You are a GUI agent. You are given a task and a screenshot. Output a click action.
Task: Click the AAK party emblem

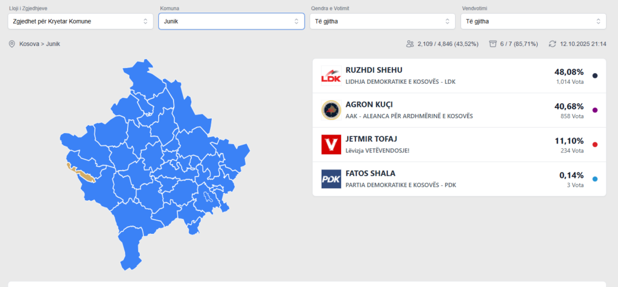point(331,110)
